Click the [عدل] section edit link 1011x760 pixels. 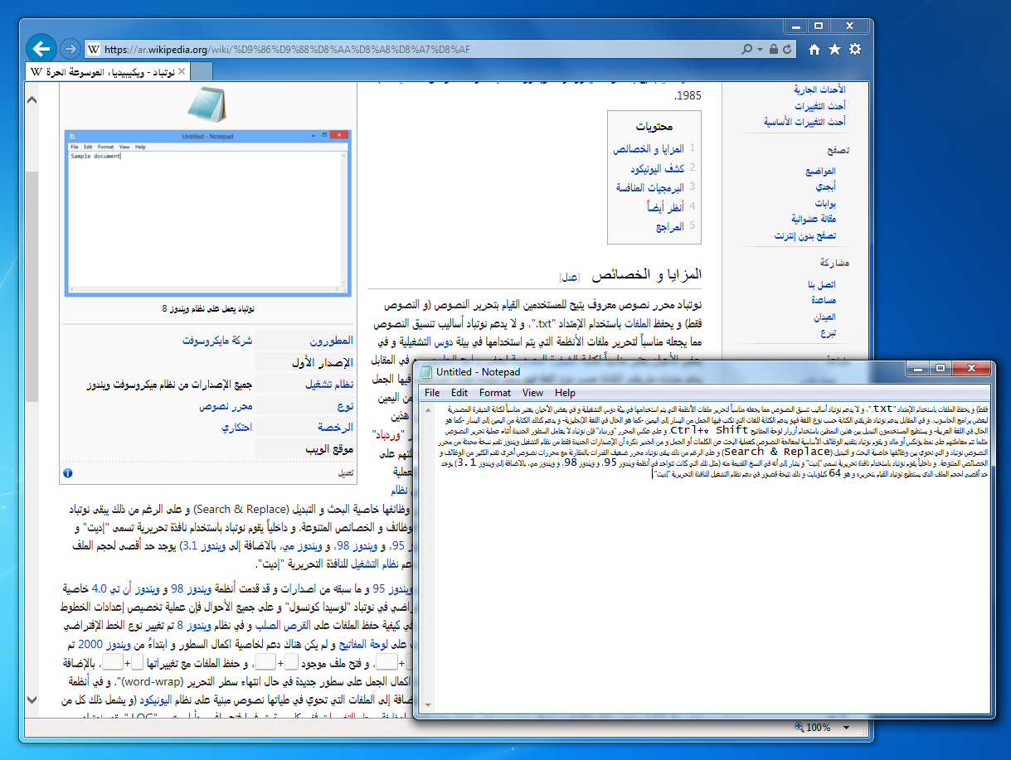tap(570, 276)
